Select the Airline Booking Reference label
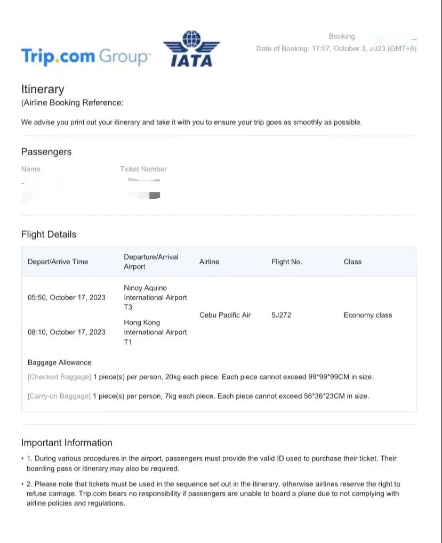This screenshot has height=543, width=442. coord(73,103)
